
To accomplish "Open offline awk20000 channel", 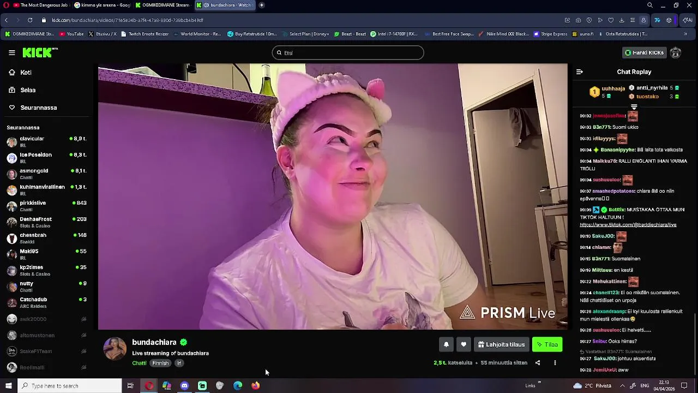I will pos(46,319).
